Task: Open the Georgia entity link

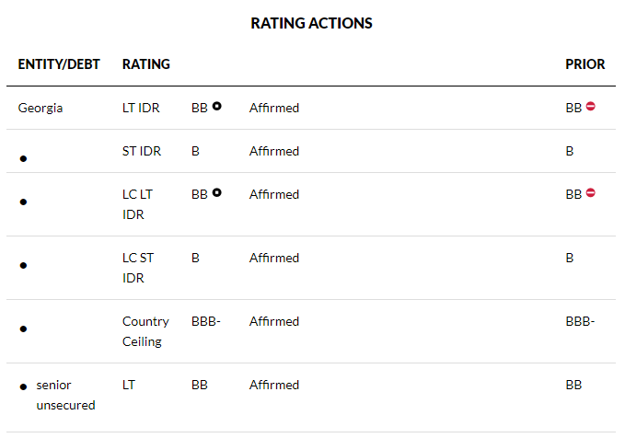Action: coord(41,108)
